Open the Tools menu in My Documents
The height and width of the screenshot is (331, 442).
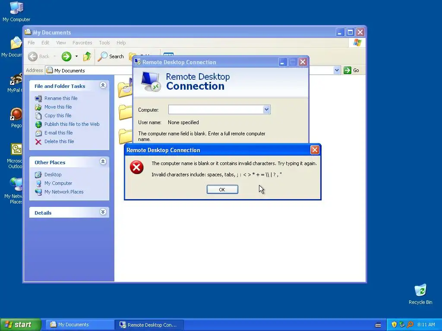tap(104, 43)
